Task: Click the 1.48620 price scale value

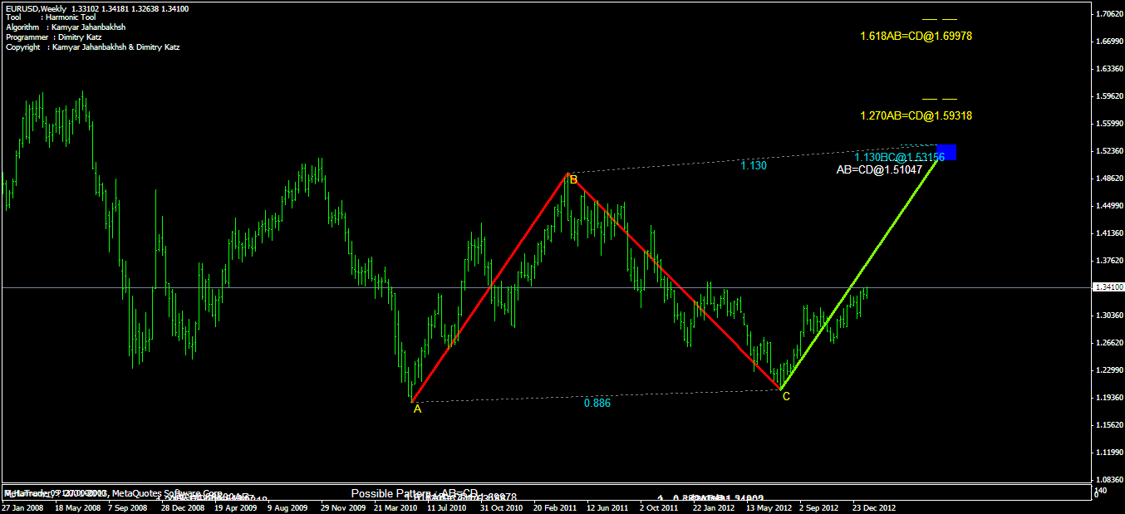Action: pyautogui.click(x=1109, y=179)
